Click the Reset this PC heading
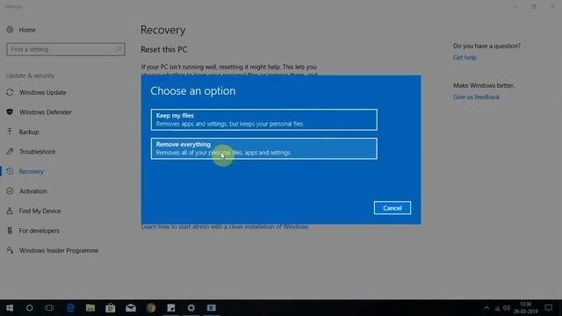Image resolution: width=562 pixels, height=316 pixels. 164,49
